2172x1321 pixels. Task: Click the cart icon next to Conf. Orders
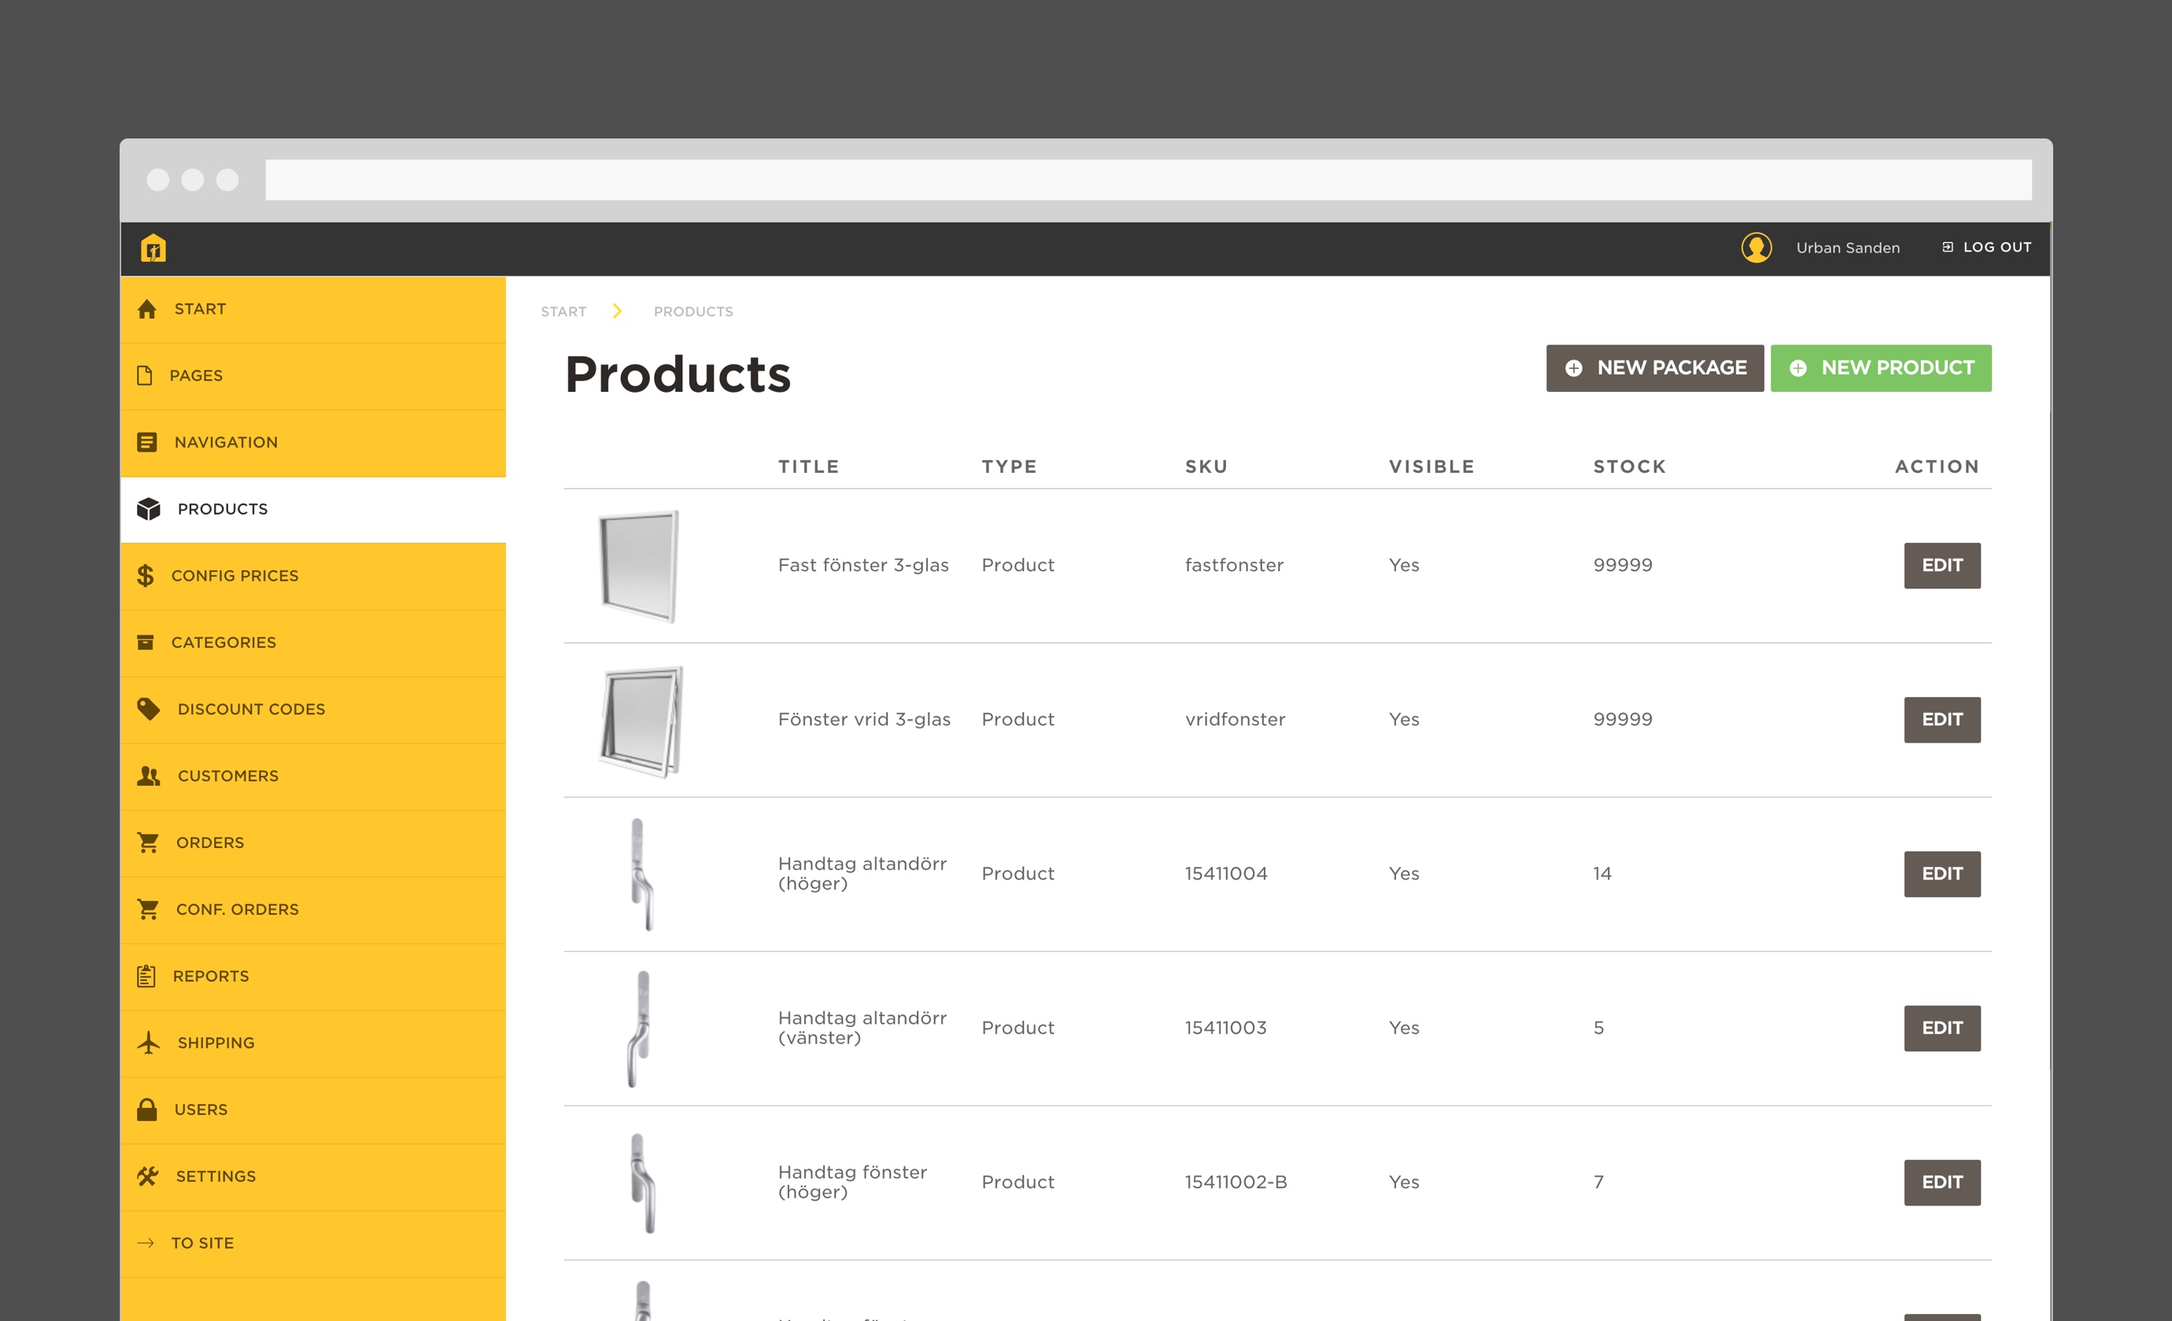[148, 910]
